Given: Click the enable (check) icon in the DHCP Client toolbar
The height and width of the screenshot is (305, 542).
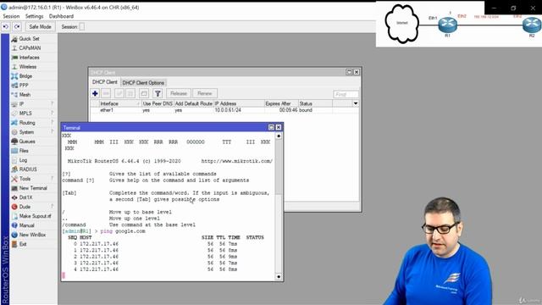Looking at the screenshot, I should 119,93.
